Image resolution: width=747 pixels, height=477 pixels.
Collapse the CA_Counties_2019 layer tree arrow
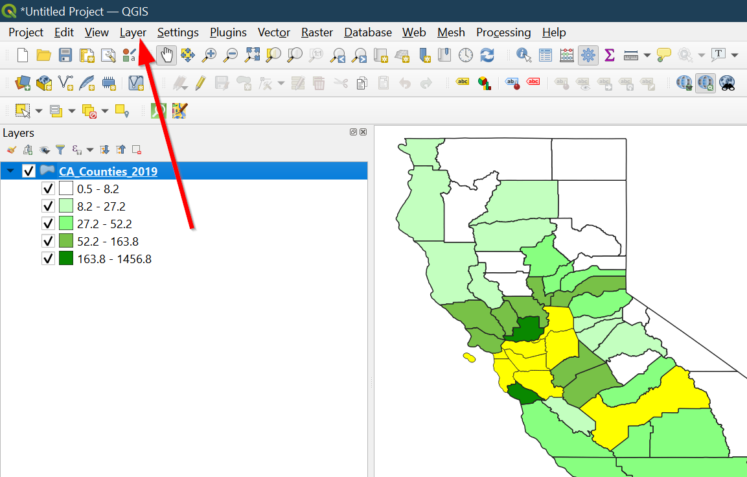click(x=10, y=171)
